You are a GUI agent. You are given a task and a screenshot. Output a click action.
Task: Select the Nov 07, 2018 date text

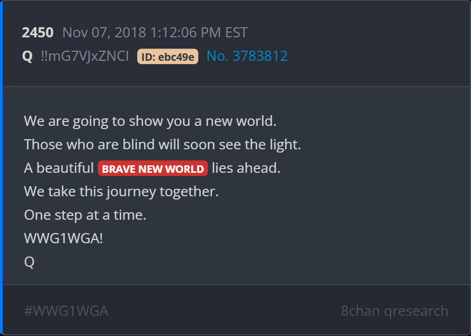[104, 33]
